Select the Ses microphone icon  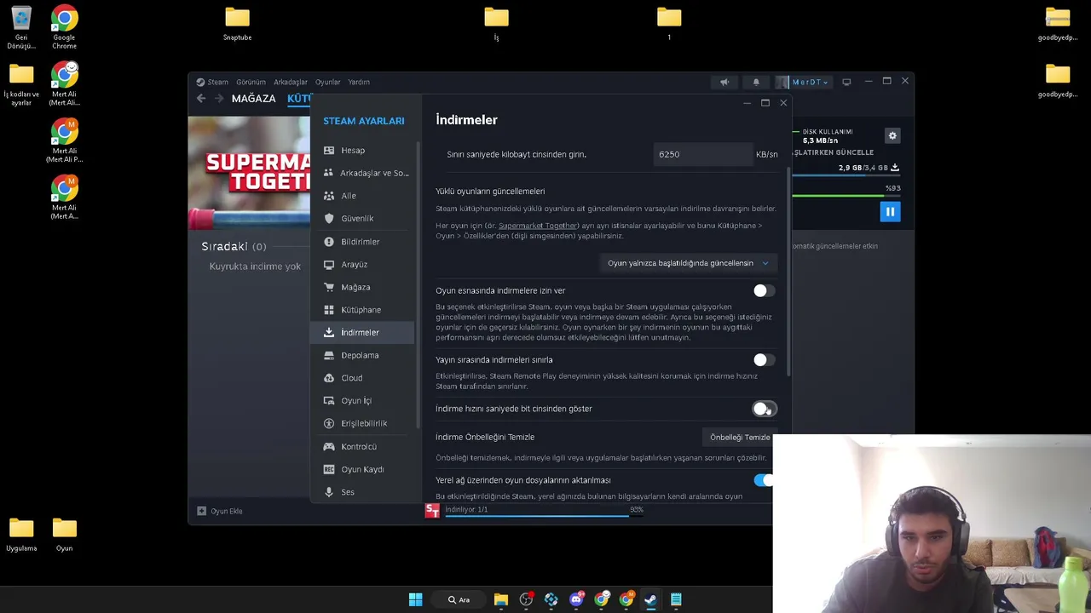click(x=329, y=492)
